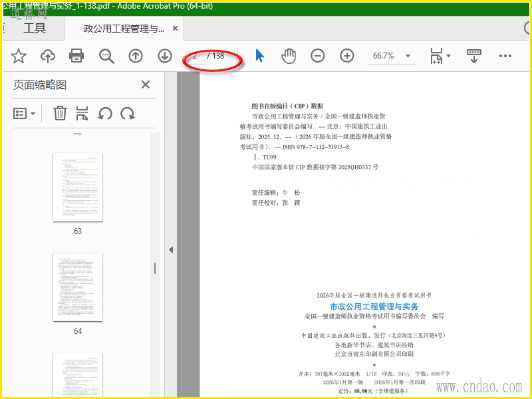This screenshot has height=399, width=532.
Task: Delete selected pages trash icon
Action: (60, 113)
